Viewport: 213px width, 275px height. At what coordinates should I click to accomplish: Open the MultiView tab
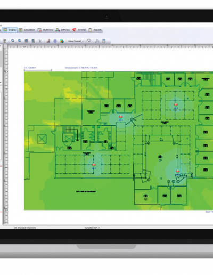click(45, 30)
